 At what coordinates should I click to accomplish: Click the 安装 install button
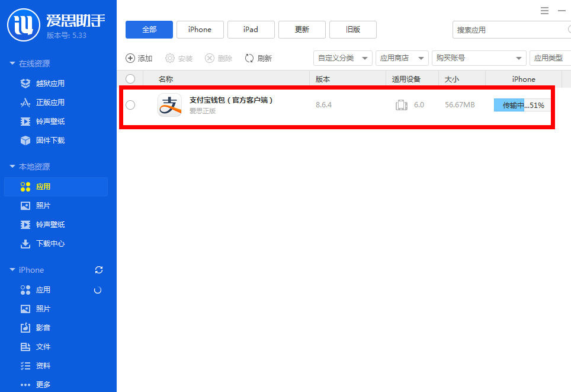tap(179, 58)
